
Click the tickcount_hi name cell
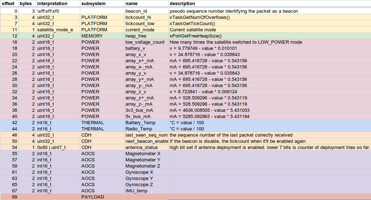pyautogui.click(x=146, y=17)
